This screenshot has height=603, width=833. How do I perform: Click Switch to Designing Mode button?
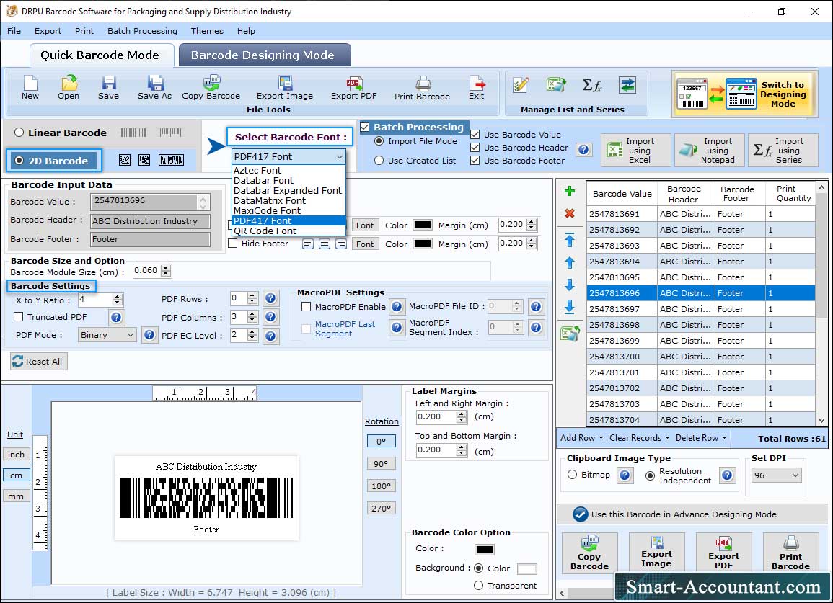tap(745, 94)
